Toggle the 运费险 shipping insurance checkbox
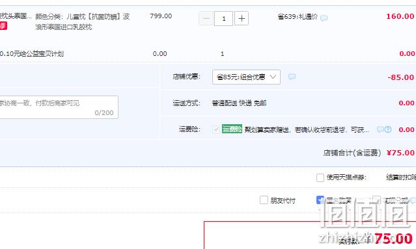416x249 pixels. (x=216, y=129)
